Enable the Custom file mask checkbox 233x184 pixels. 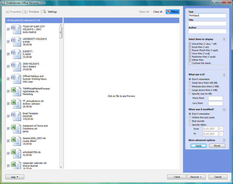tap(190, 63)
